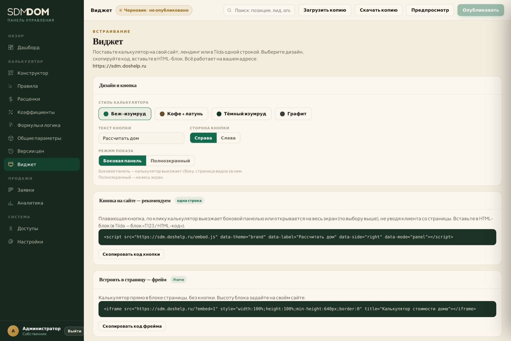Select Кофе + латунь style
The width and height of the screenshot is (511, 341).
pos(181,114)
